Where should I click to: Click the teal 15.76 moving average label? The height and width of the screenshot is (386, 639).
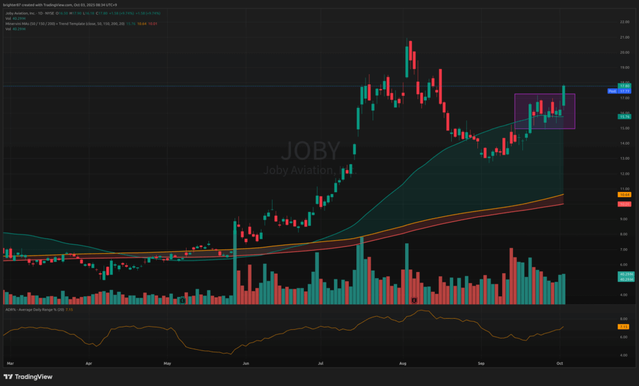tap(623, 116)
